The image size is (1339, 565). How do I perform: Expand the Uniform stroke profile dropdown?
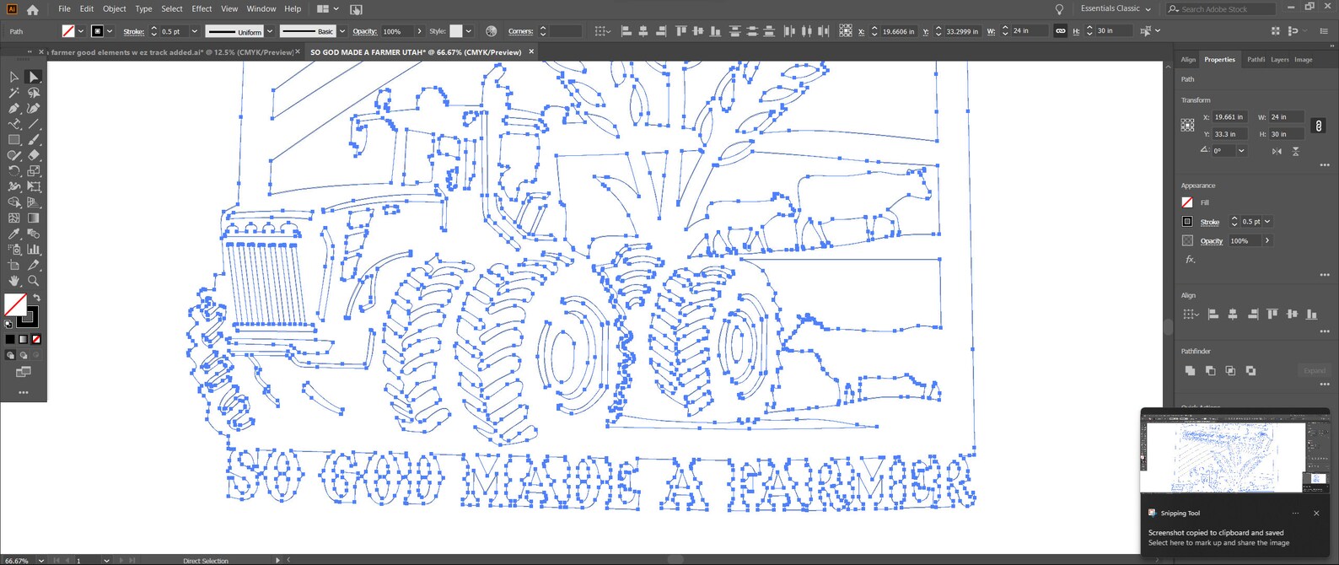tap(270, 31)
